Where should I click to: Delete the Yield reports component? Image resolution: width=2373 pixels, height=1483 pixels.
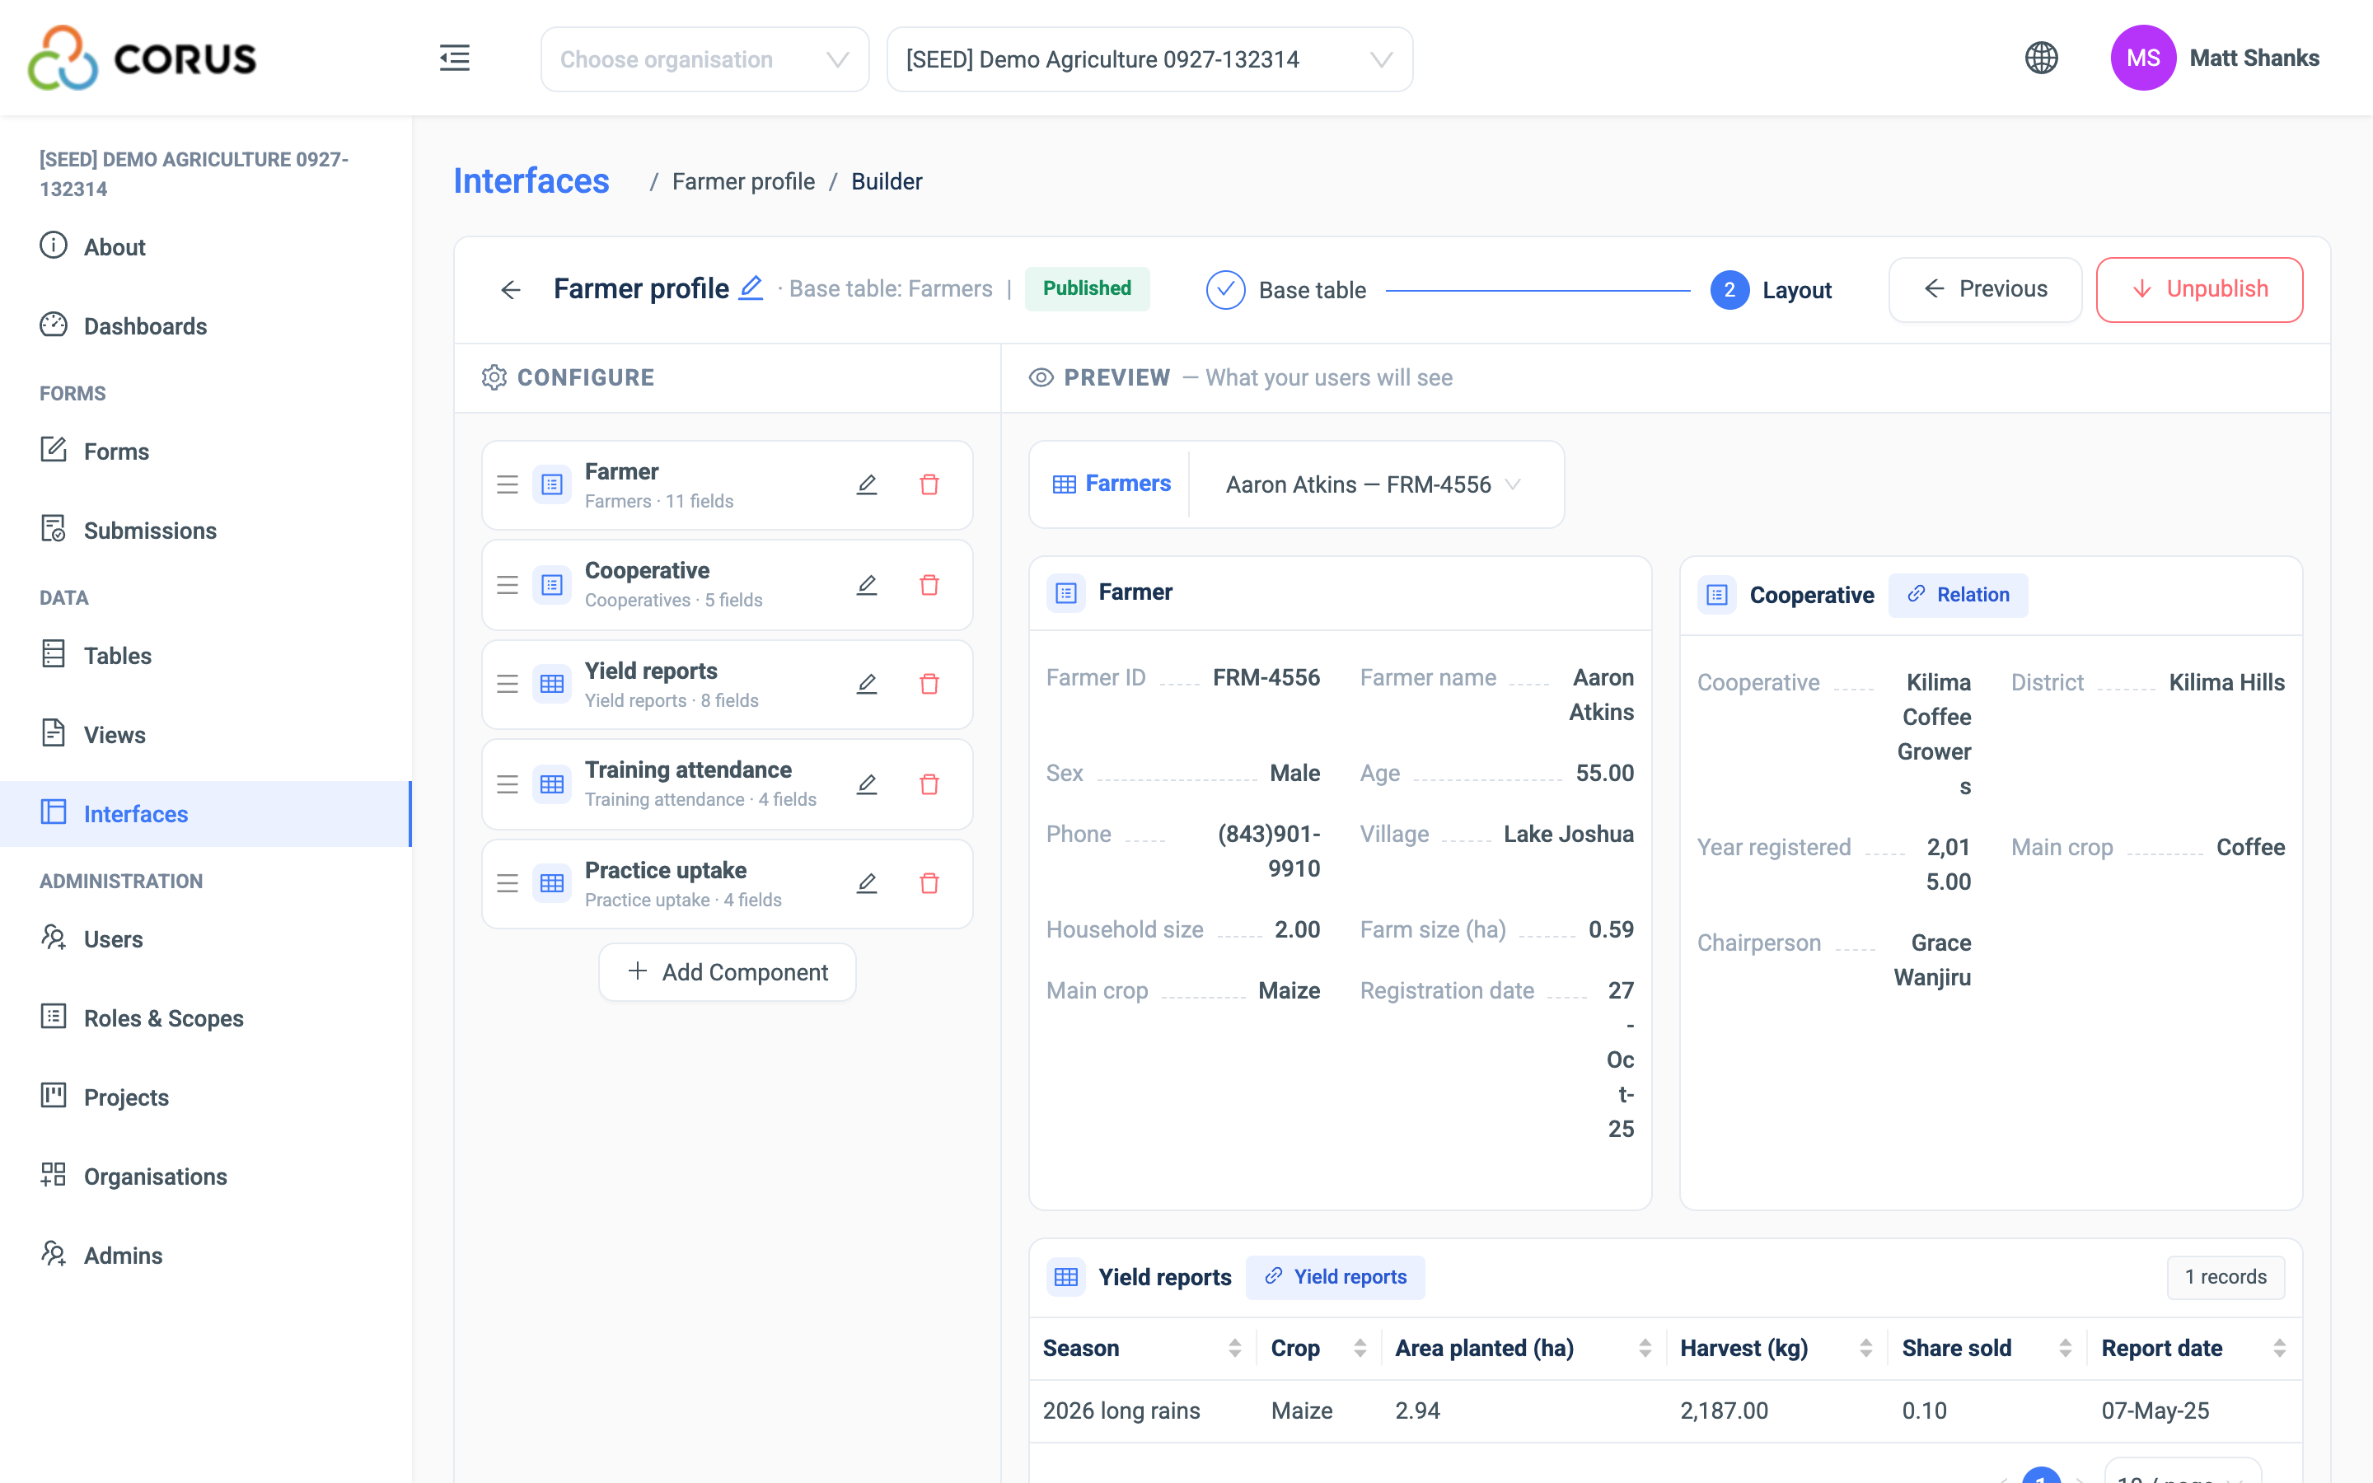(929, 684)
